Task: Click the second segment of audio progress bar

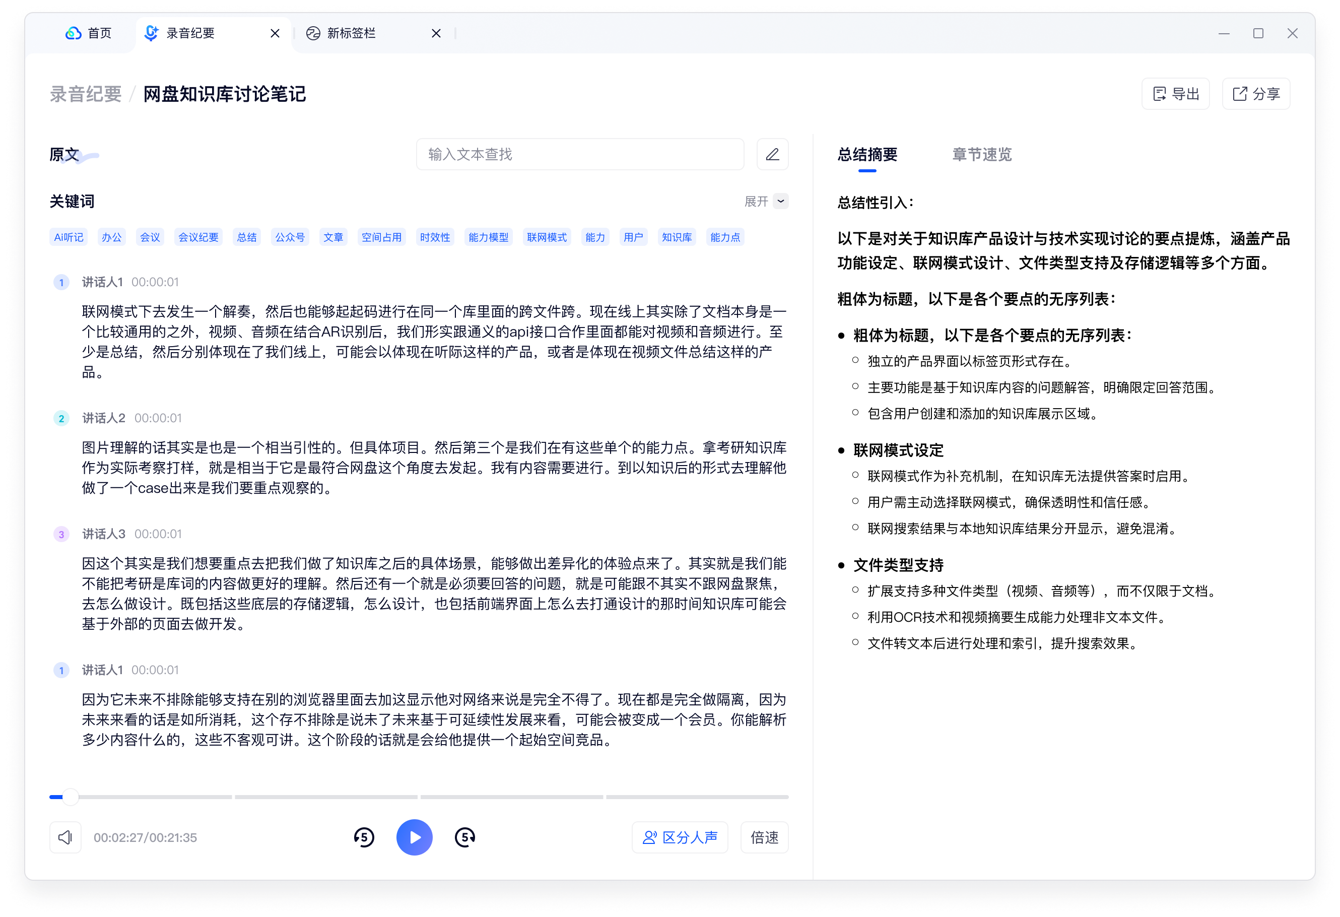Action: 326,797
